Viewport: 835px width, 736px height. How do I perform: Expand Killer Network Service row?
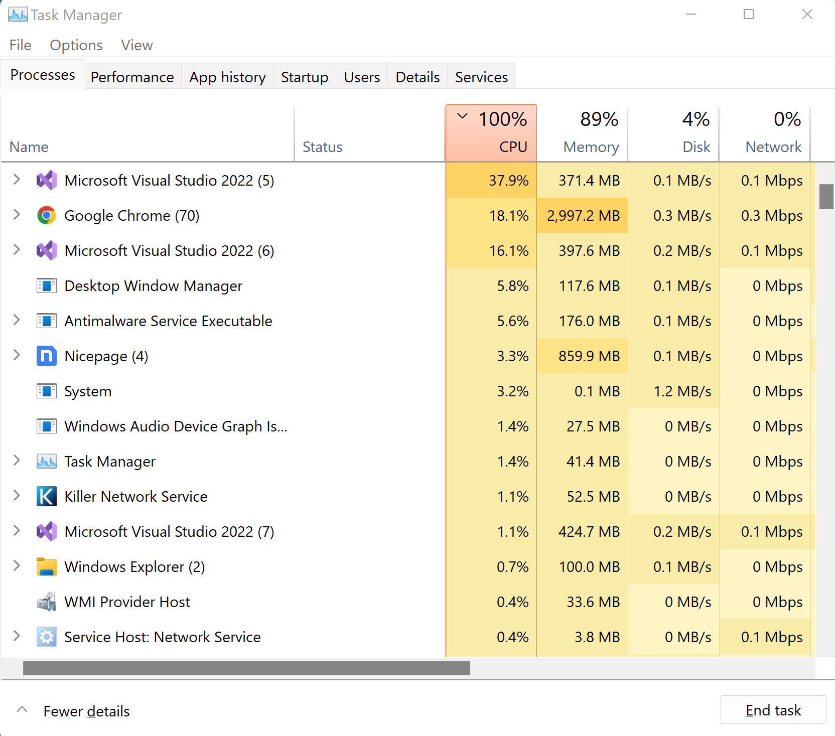[17, 495]
